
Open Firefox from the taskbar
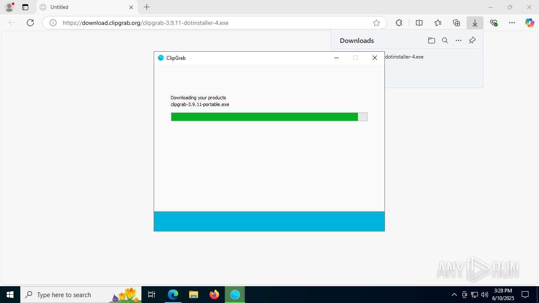tap(214, 295)
